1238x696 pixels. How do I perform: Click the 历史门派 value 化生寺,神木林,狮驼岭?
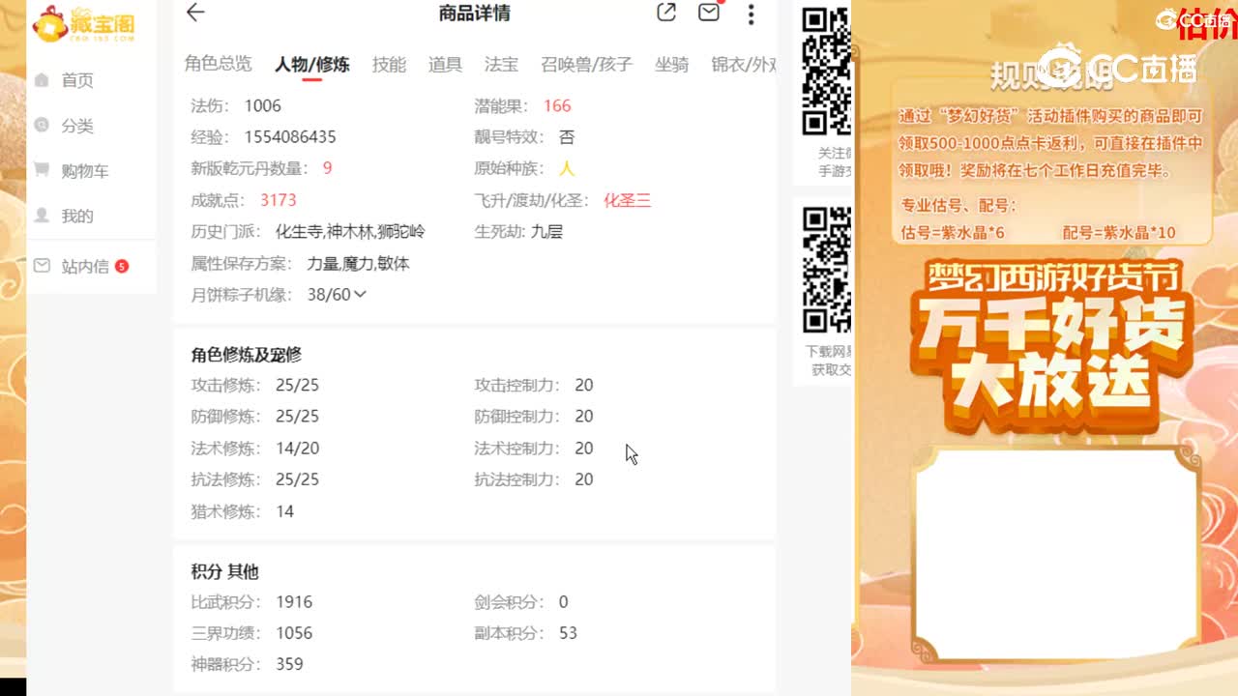tap(350, 232)
